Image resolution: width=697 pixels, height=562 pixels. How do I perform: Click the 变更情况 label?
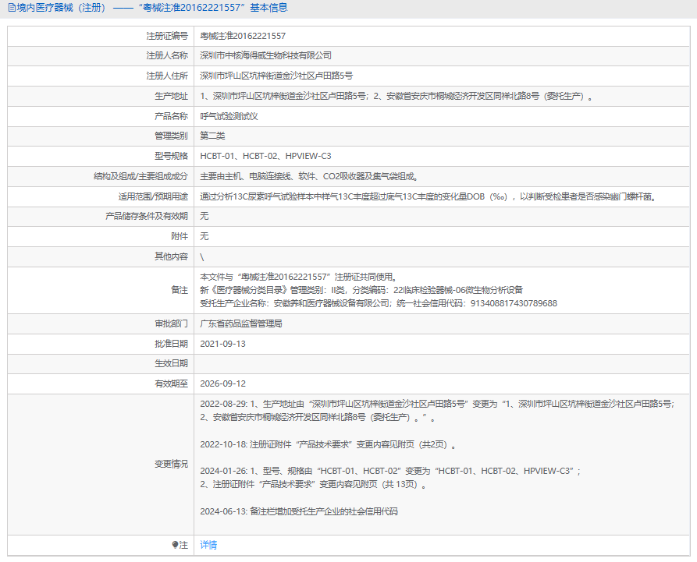[171, 464]
